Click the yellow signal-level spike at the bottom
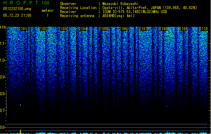Viewport: 211px width, 134px height. pos(20,131)
